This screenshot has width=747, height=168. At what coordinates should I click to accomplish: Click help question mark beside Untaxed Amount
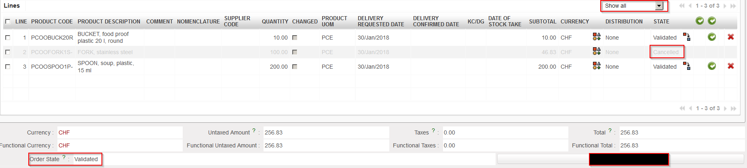point(254,130)
